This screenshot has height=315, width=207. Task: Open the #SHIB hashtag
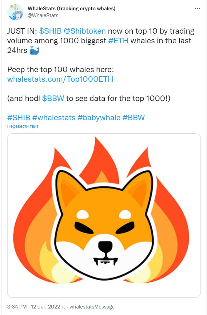tap(18, 117)
